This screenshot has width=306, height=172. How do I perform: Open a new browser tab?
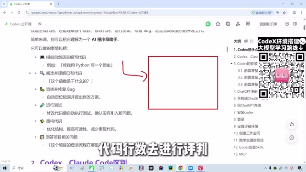pyautogui.click(x=58, y=4)
